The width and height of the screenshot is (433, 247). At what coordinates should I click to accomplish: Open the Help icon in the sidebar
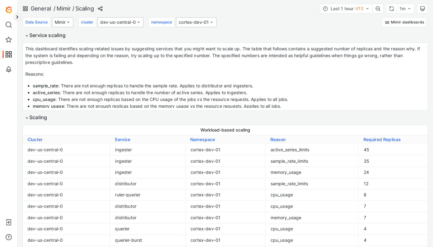click(x=8, y=237)
